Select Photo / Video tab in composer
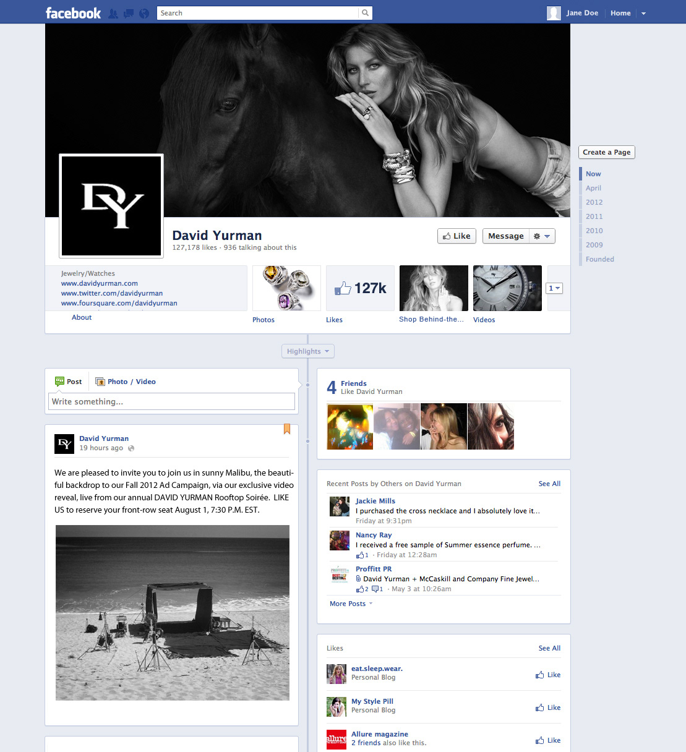The width and height of the screenshot is (686, 752). pos(126,382)
